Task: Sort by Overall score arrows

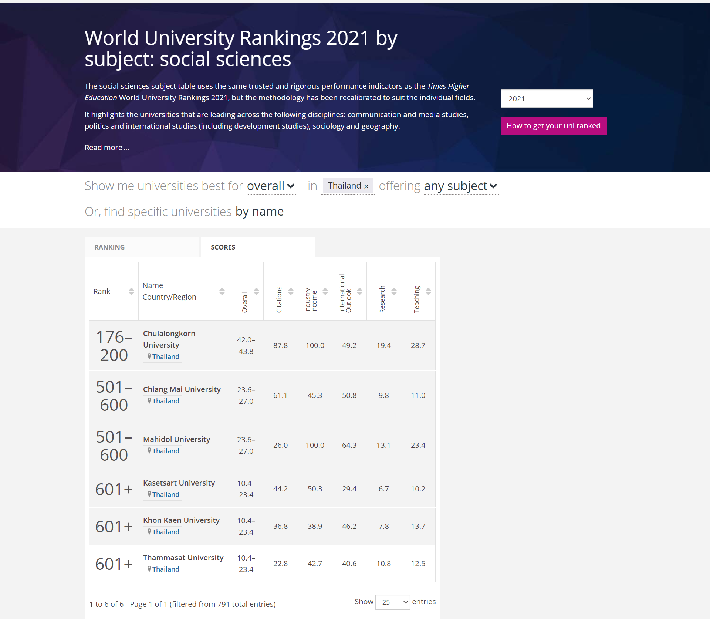Action: coord(256,291)
